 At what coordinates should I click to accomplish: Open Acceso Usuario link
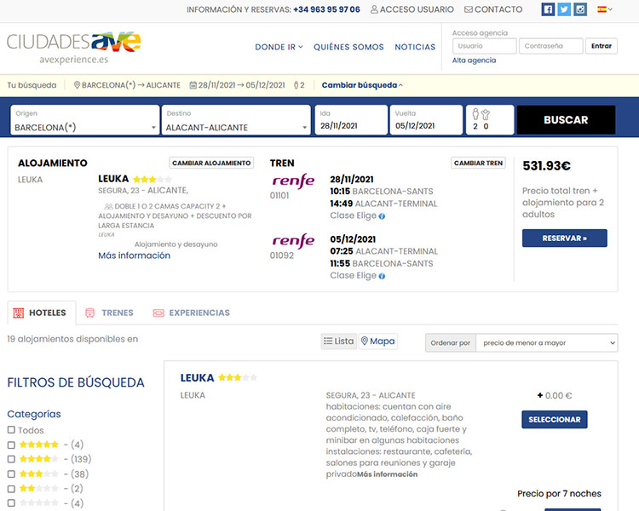tap(412, 9)
